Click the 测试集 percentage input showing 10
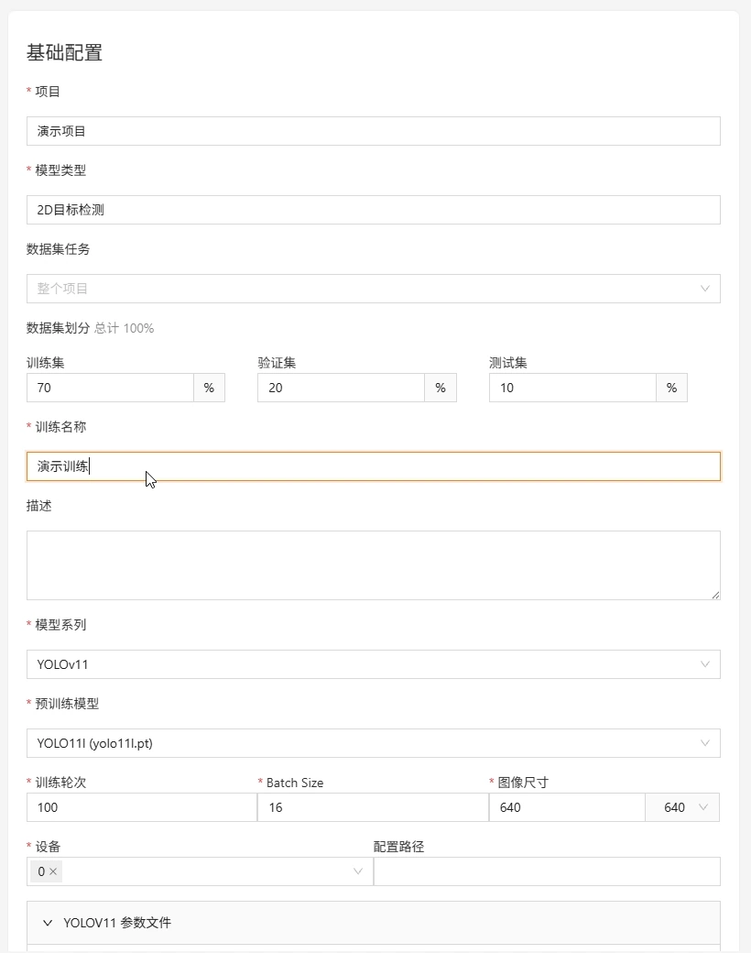The height and width of the screenshot is (953, 751). 572,388
